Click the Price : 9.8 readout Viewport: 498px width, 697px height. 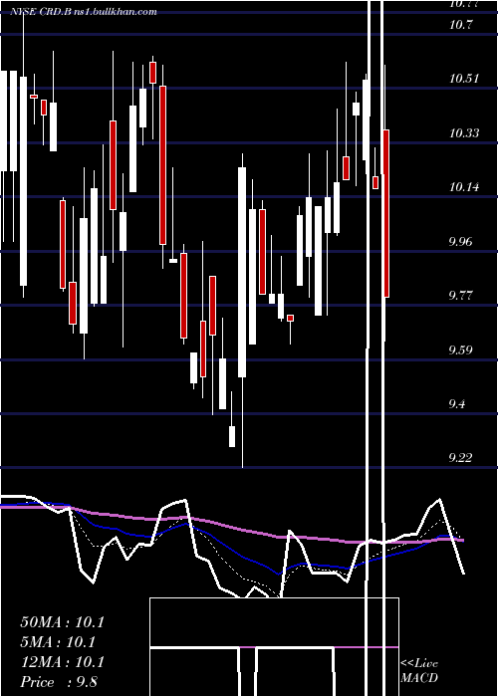(x=59, y=682)
